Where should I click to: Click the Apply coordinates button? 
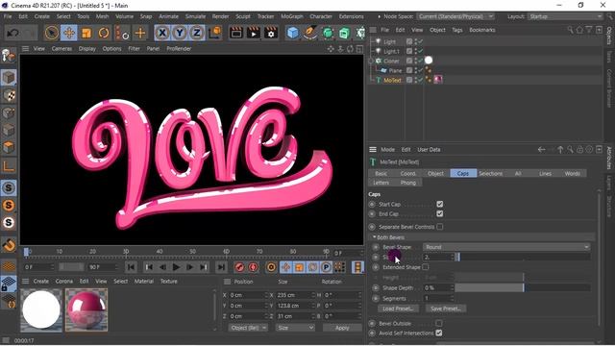tap(342, 328)
